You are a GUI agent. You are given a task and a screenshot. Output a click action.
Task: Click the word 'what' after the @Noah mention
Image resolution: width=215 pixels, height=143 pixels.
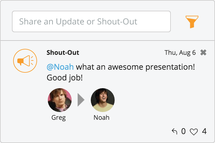point(89,67)
